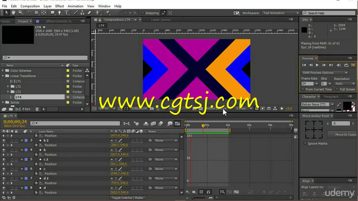Delete selected project item with trash icon
This screenshot has width=358, height=201.
click(37, 109)
